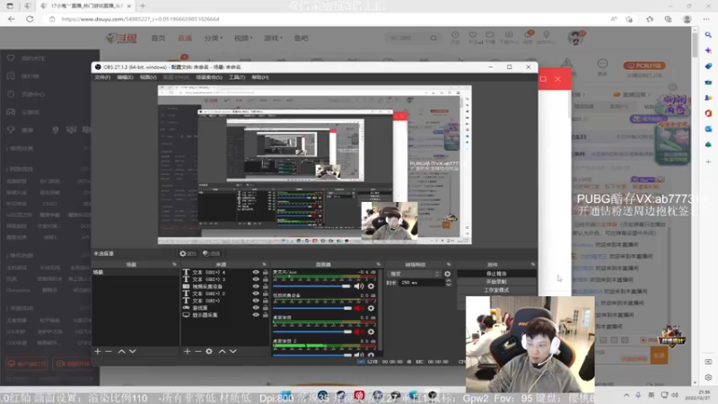Open OBS 工具(T) menu
The height and width of the screenshot is (404, 718).
(x=237, y=77)
